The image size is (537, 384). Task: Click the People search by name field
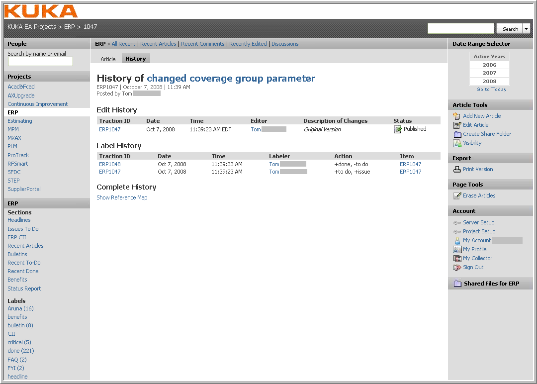point(40,62)
